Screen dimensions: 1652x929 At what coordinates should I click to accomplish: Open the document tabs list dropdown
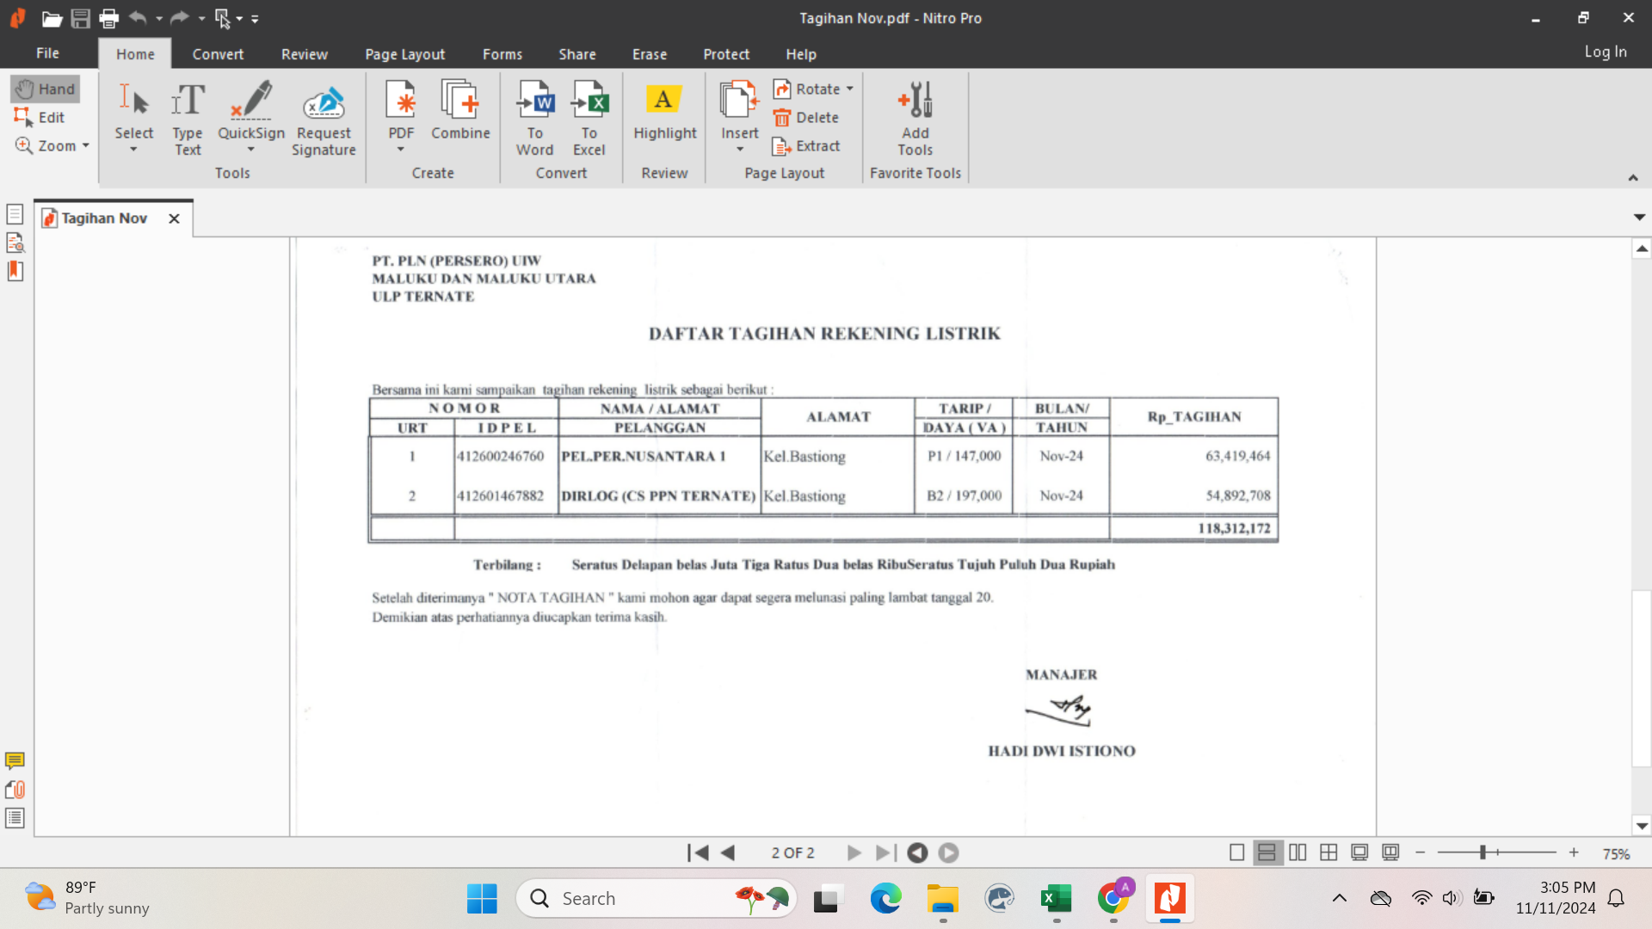(1639, 218)
